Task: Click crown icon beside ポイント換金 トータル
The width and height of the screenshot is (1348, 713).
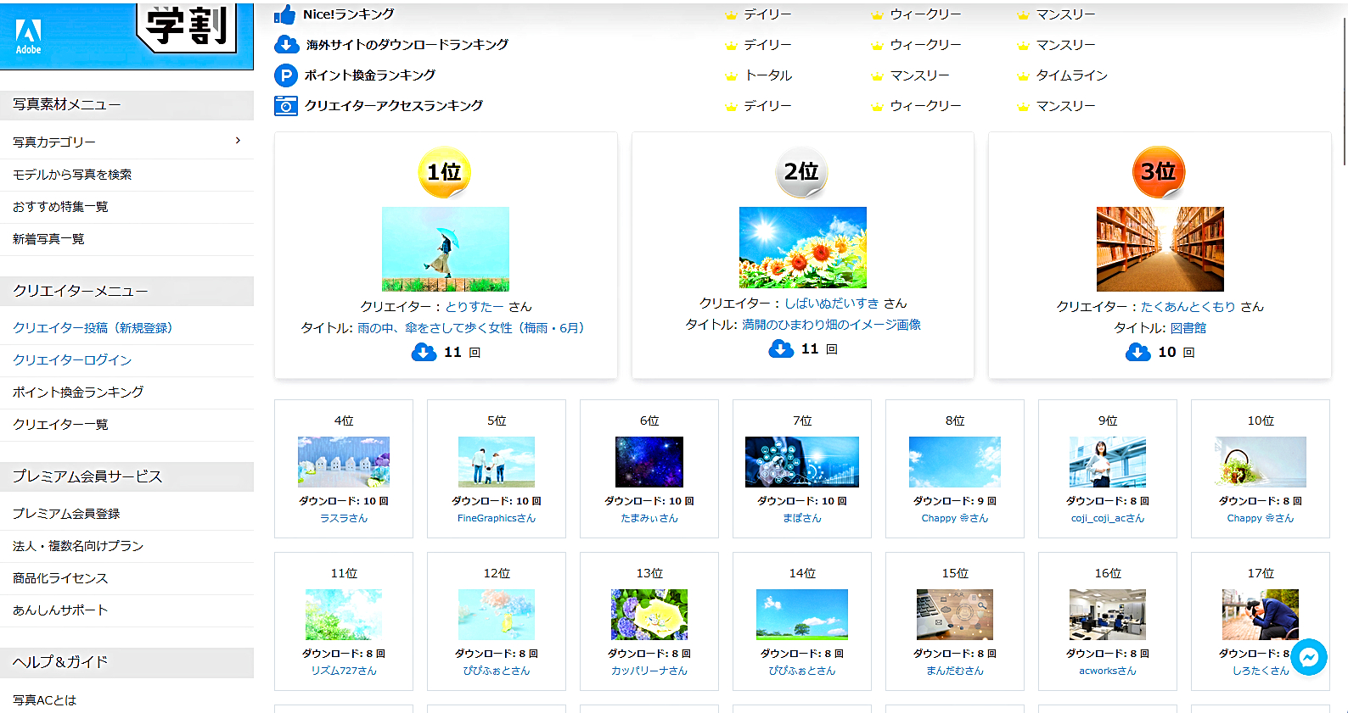Action: click(x=731, y=76)
